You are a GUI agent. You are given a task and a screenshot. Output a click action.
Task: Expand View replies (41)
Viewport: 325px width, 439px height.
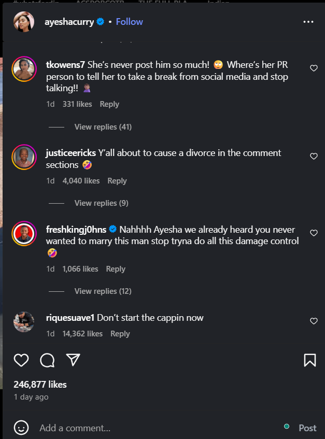click(x=103, y=127)
